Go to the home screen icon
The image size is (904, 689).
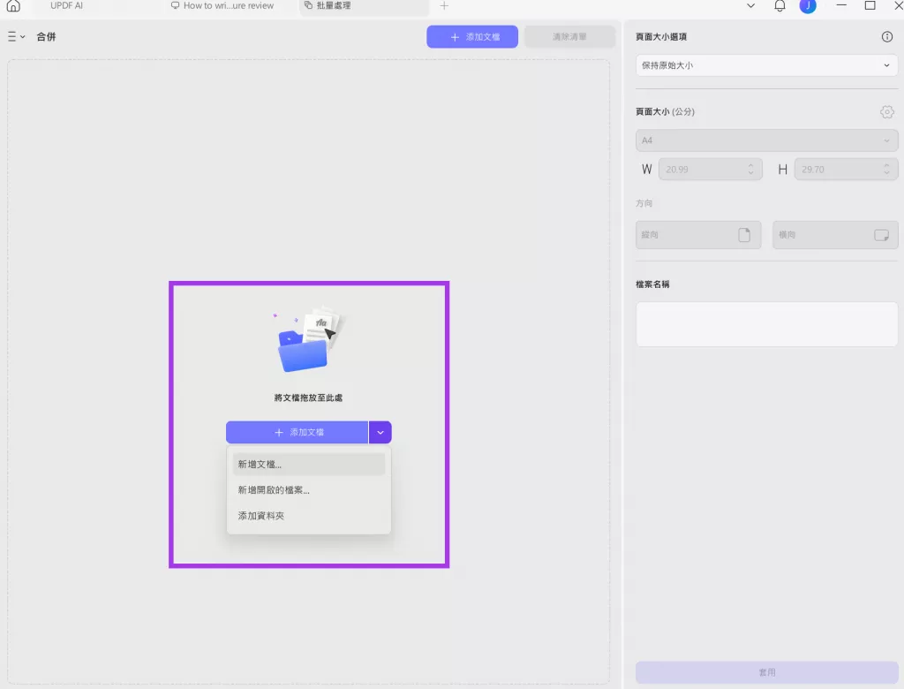point(13,6)
